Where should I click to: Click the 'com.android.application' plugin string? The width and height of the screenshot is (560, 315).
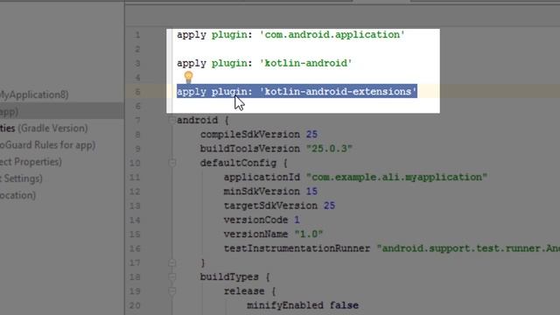tap(332, 35)
